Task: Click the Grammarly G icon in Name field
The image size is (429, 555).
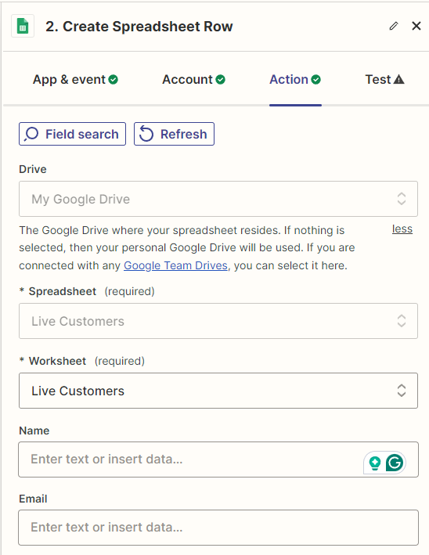Action: tap(395, 463)
